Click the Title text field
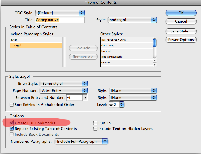201x154 pixels. [60, 20]
